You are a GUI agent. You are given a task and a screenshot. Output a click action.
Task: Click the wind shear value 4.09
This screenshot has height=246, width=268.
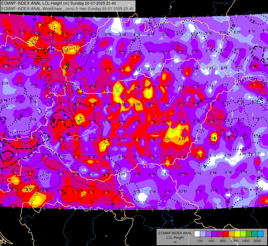tap(91, 192)
